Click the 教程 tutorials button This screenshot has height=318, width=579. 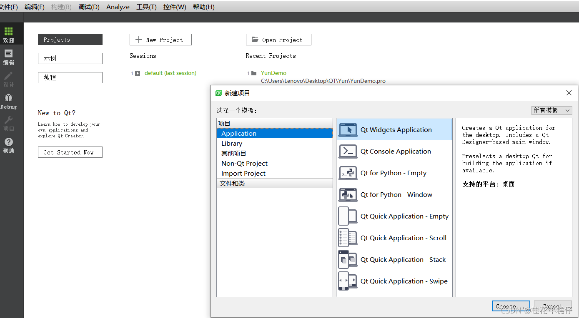[70, 78]
